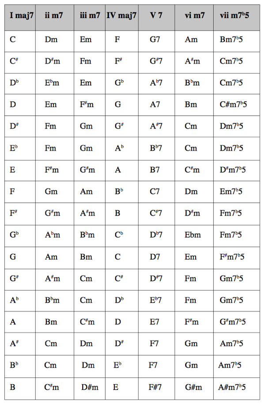Click the C#m7b5 cell in the D row
The height and width of the screenshot is (404, 265).
(236, 105)
